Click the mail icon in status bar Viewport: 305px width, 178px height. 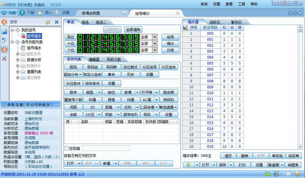click(288, 174)
